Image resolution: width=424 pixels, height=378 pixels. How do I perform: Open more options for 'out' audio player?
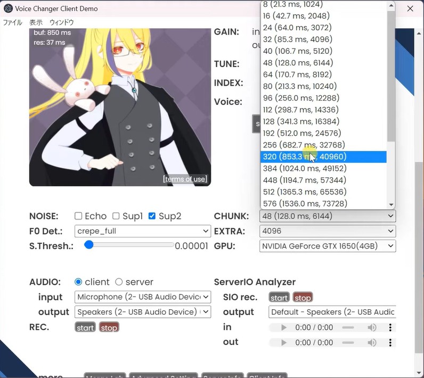click(390, 342)
